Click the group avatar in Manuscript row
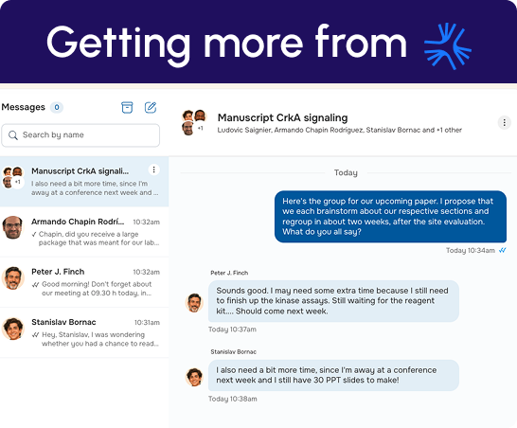The height and width of the screenshot is (428, 517). point(13,177)
